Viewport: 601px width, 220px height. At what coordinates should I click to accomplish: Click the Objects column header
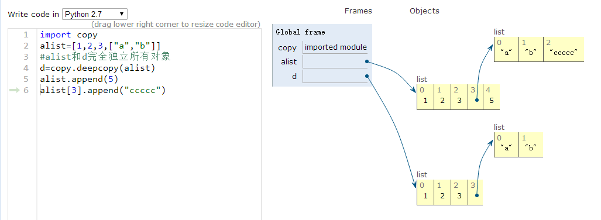(424, 11)
